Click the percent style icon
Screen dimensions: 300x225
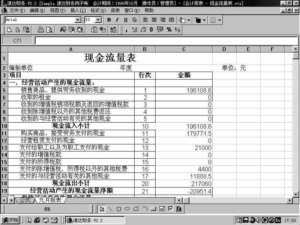coord(169,30)
